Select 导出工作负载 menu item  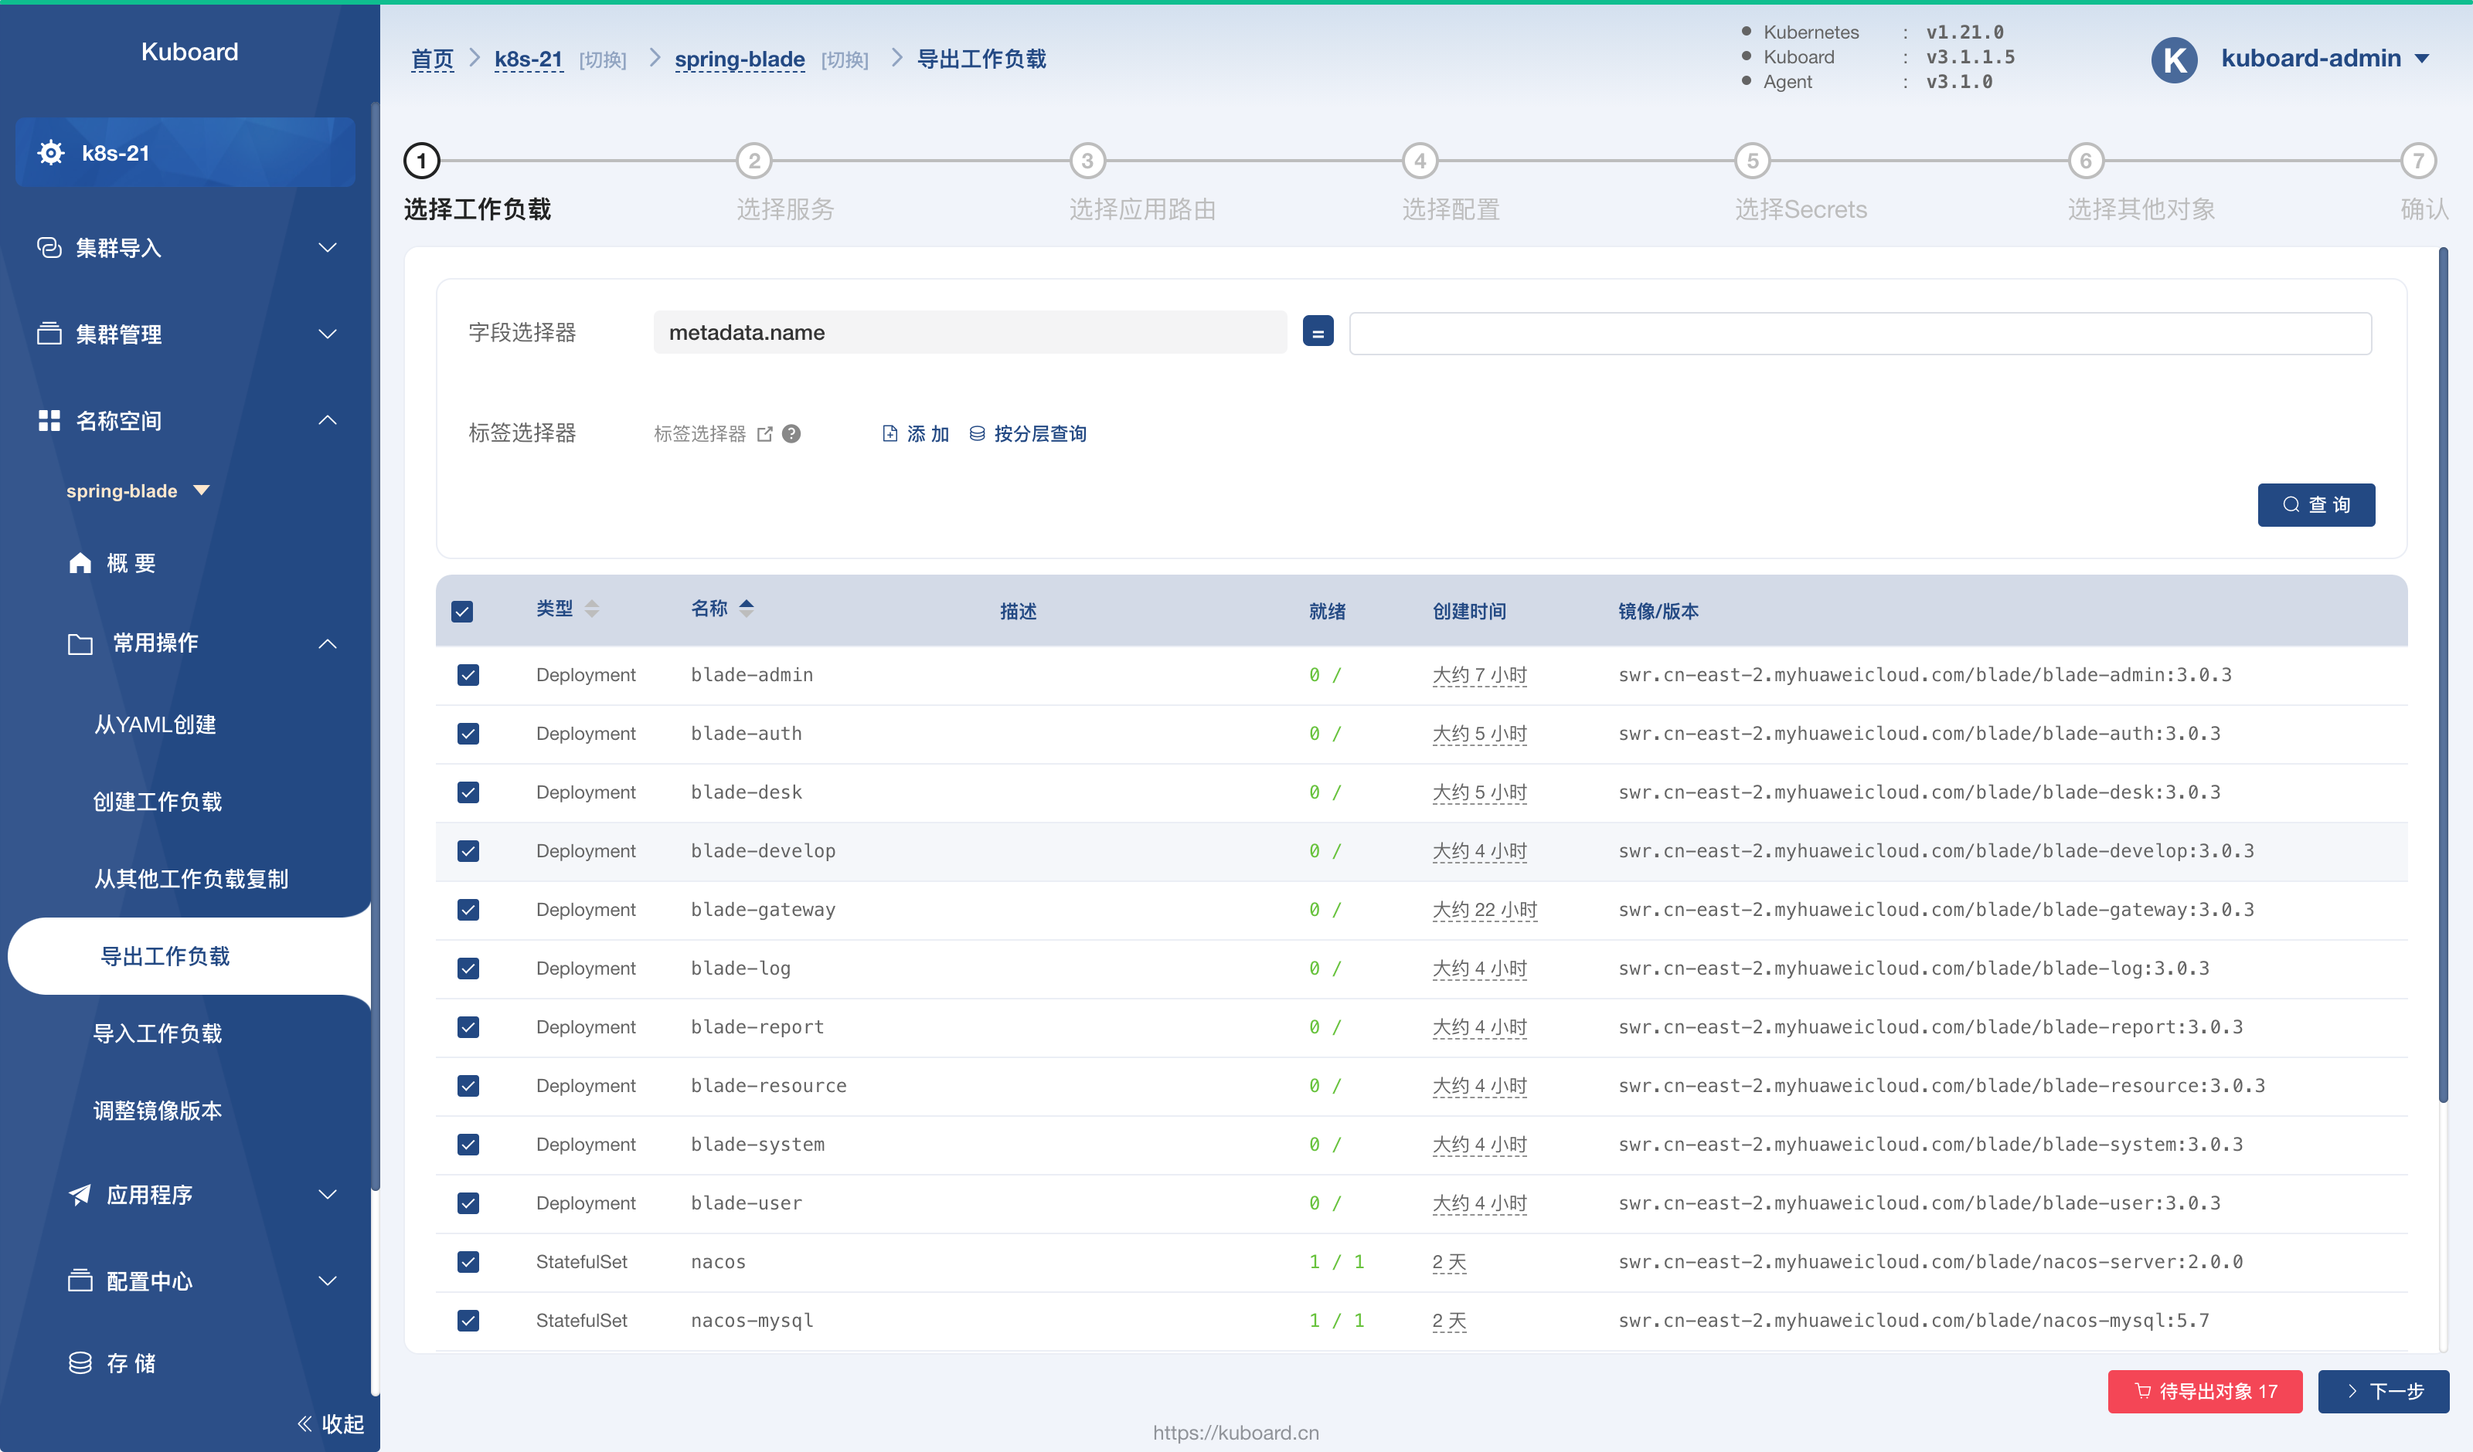[x=189, y=957]
